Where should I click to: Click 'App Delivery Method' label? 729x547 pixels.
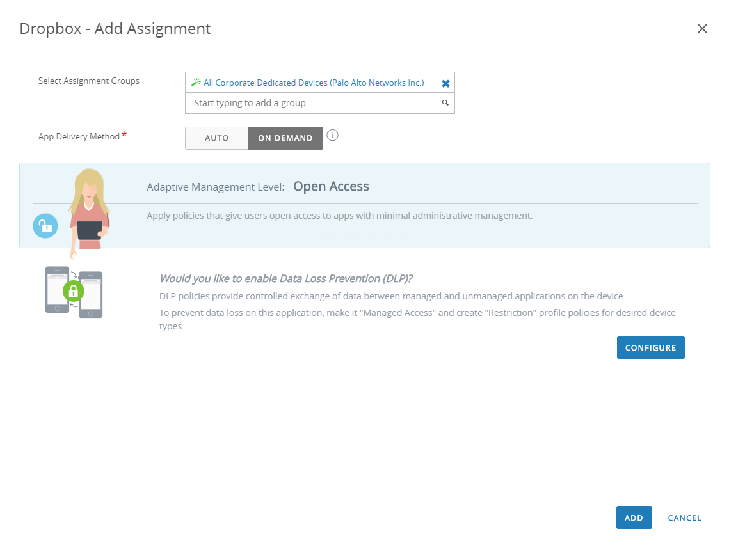[x=79, y=137]
